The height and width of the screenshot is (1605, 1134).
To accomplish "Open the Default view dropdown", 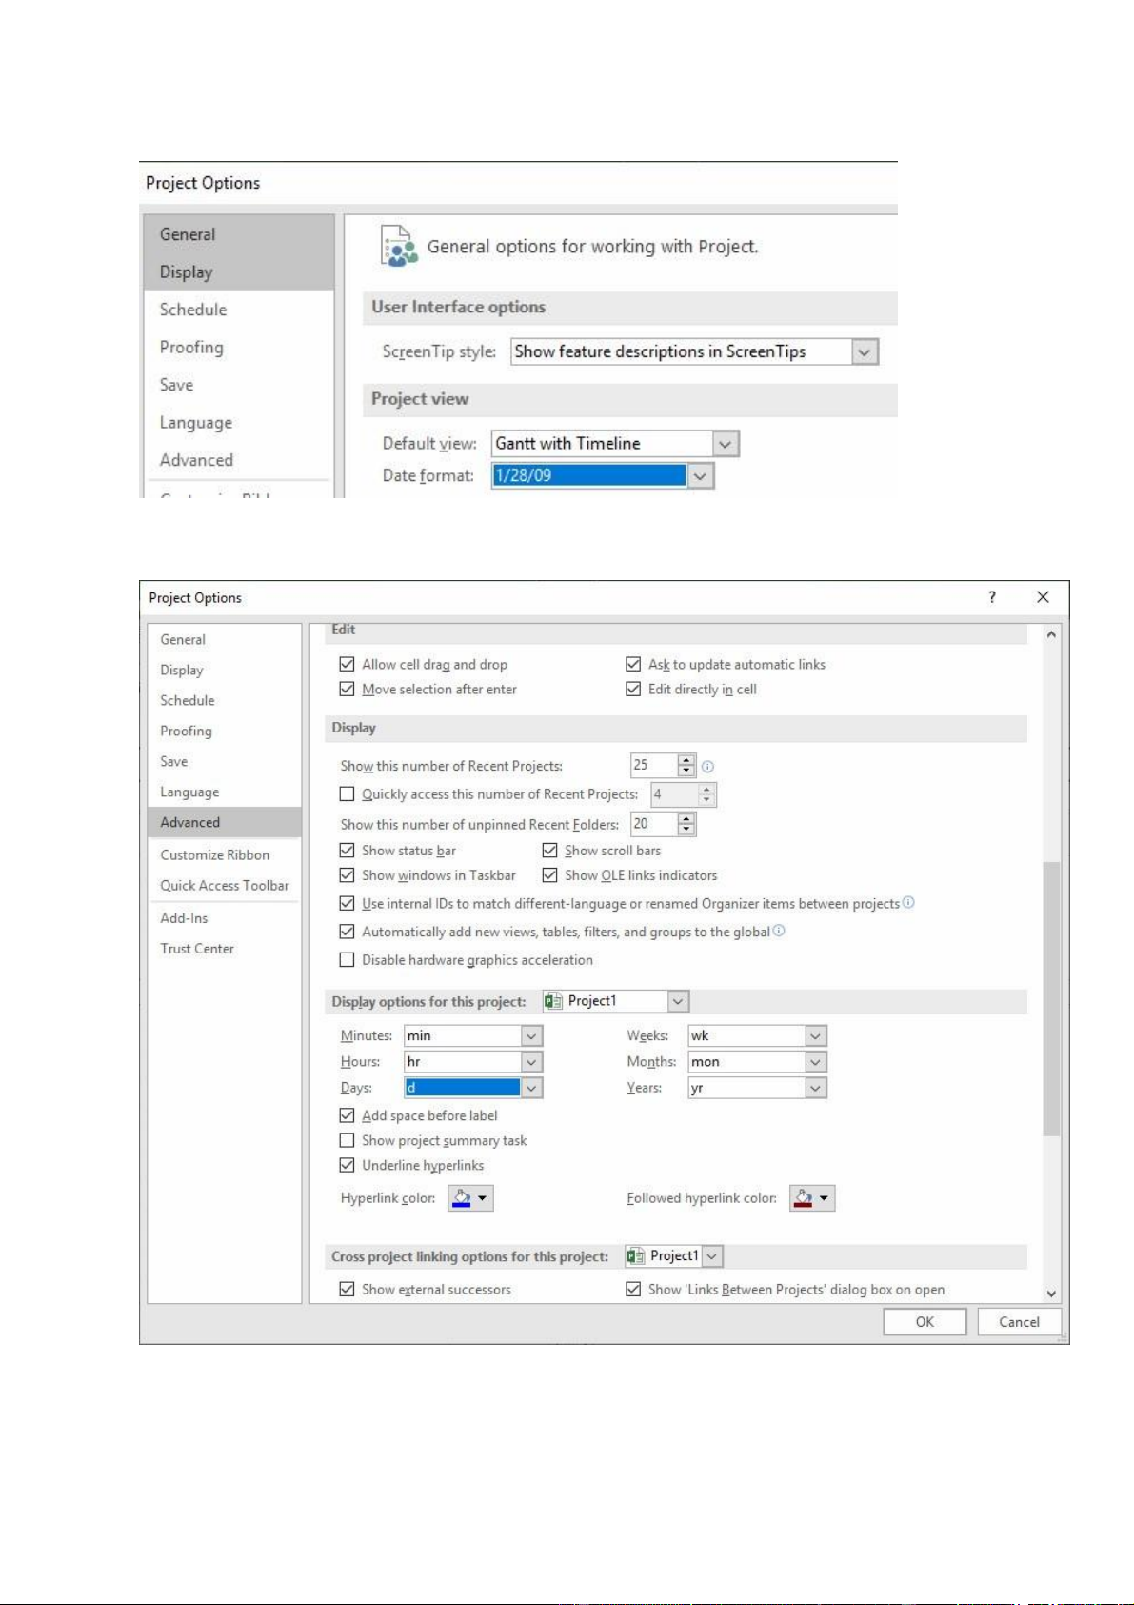I will [726, 444].
